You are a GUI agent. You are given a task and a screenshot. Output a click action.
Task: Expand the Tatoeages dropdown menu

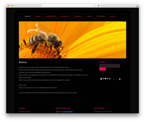click(65, 16)
